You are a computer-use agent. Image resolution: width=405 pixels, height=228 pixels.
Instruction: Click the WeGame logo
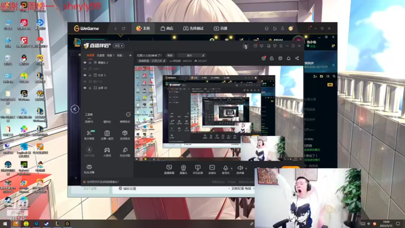click(x=87, y=28)
